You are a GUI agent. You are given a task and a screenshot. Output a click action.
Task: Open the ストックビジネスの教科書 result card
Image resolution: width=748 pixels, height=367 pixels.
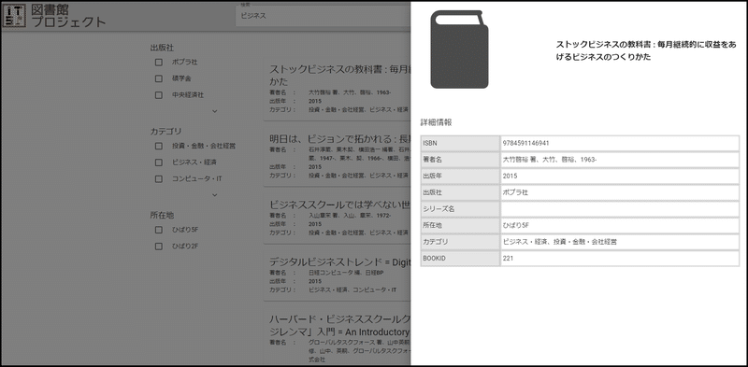pos(338,90)
